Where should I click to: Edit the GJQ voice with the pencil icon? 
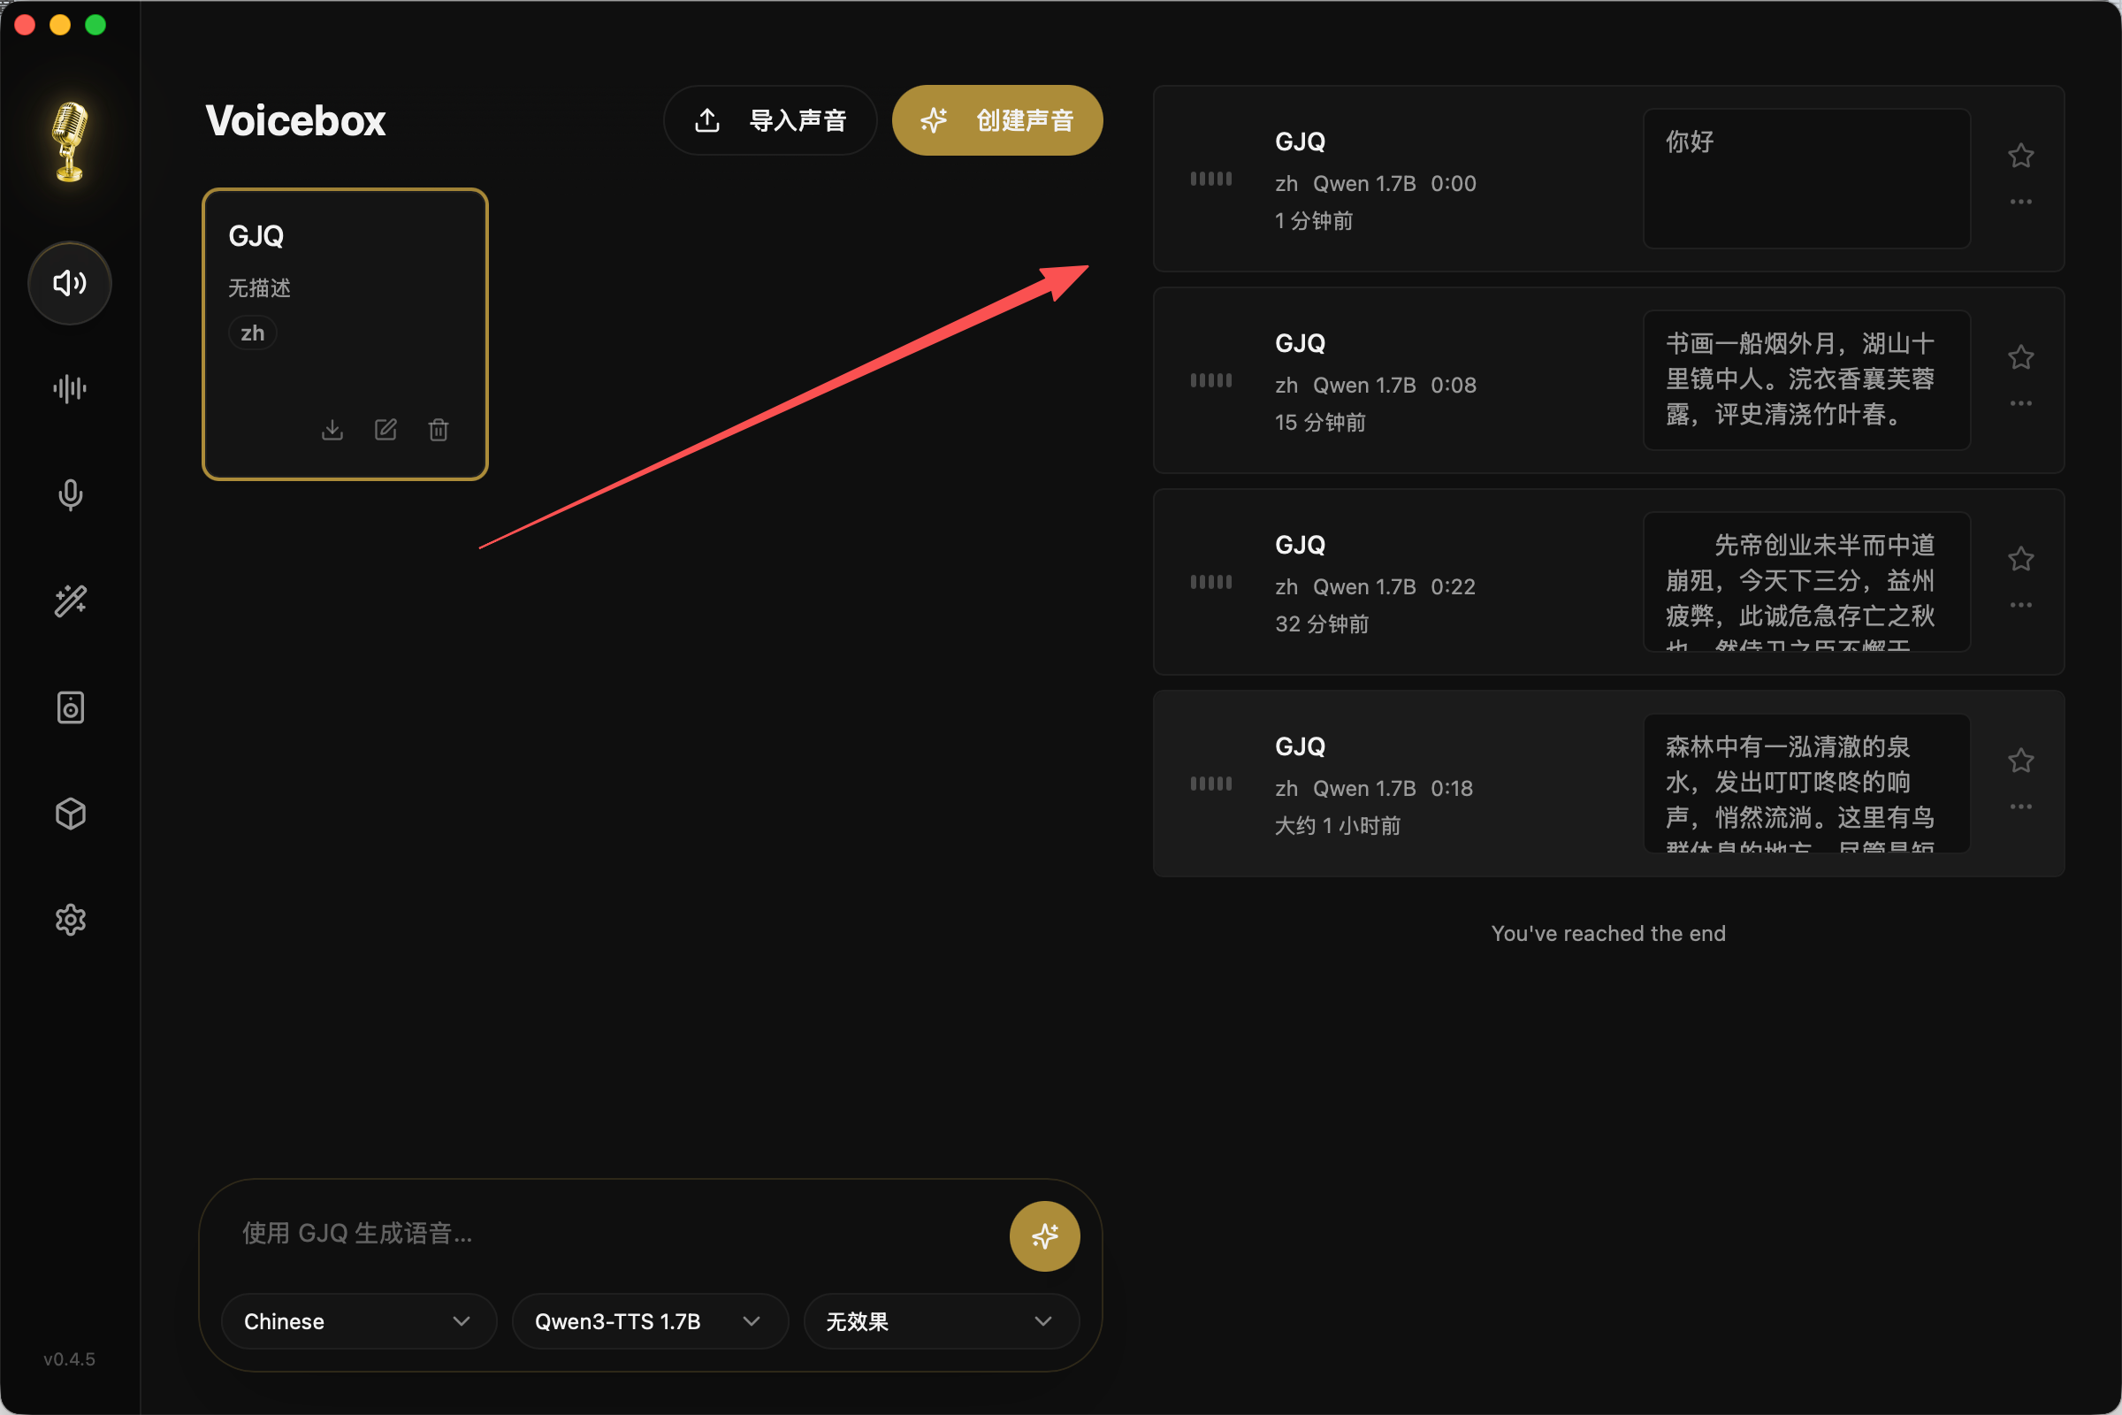[385, 430]
